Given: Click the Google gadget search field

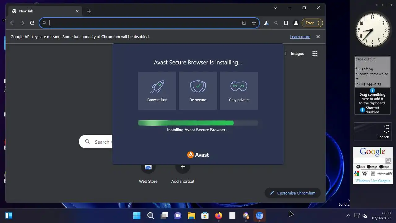Looking at the screenshot, I should (x=370, y=161).
